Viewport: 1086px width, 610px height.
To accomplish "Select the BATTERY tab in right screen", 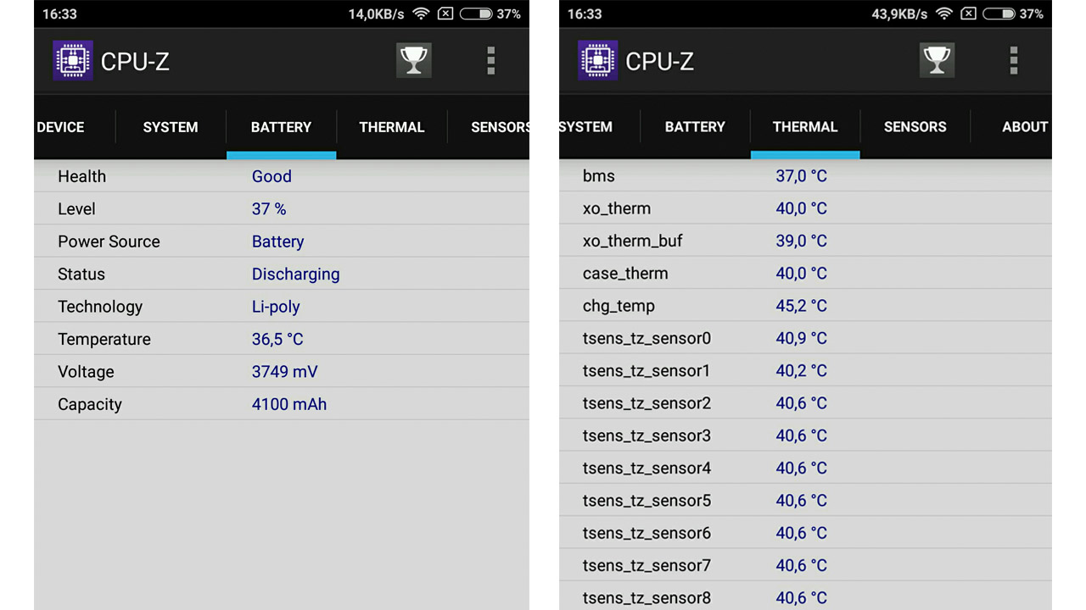I will point(695,127).
